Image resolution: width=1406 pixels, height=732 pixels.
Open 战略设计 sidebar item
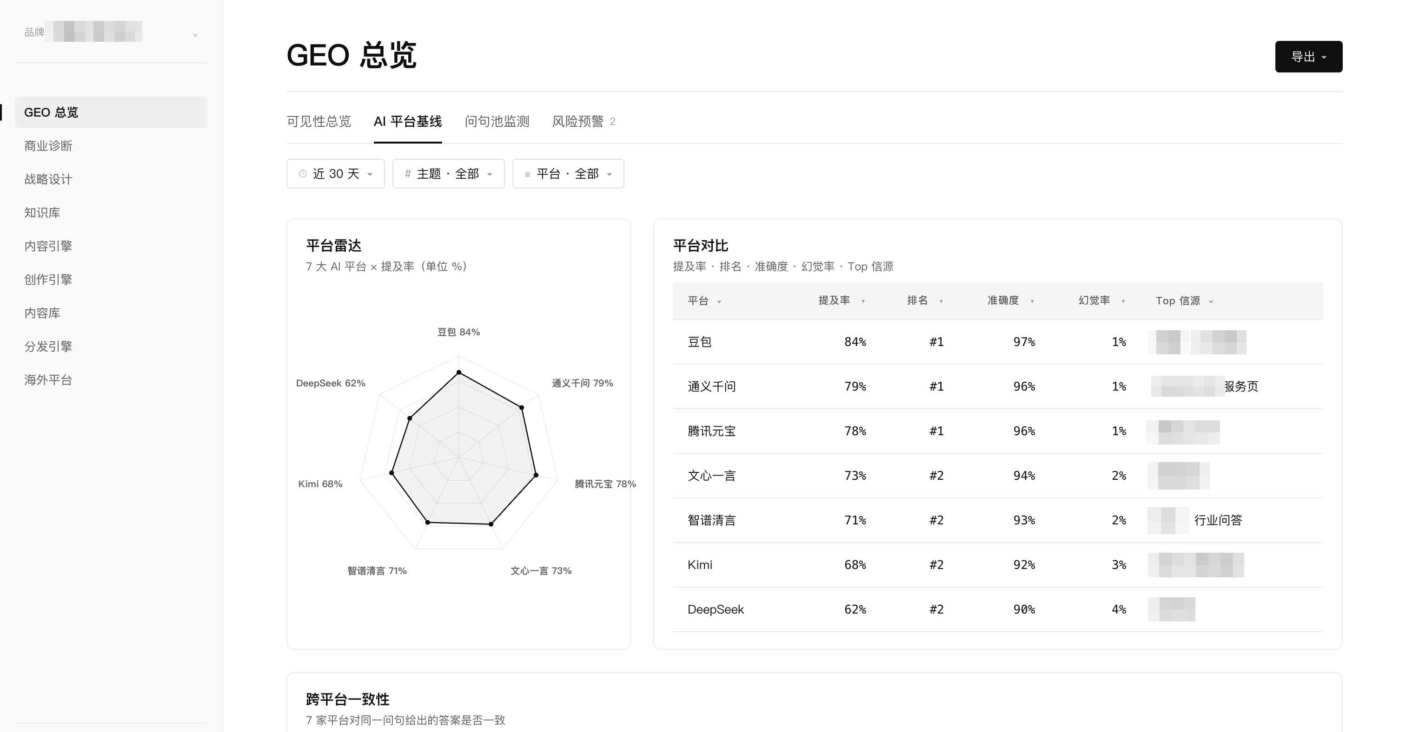point(111,179)
